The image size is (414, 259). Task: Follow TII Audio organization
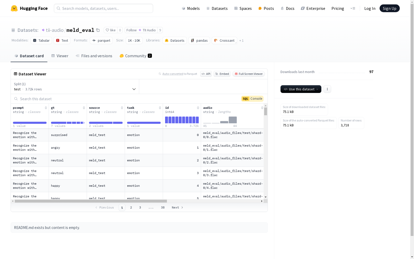[141, 30]
